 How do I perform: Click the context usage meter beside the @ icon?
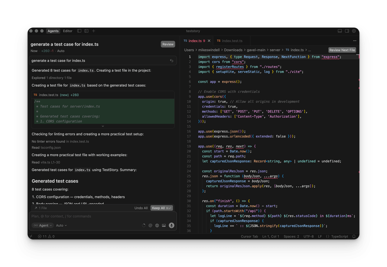coord(144,225)
